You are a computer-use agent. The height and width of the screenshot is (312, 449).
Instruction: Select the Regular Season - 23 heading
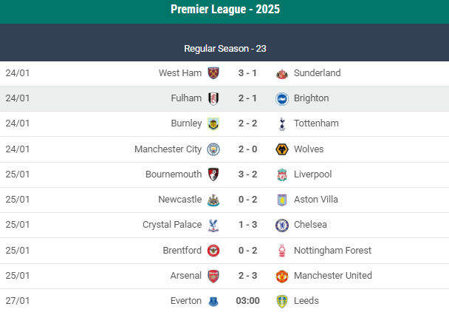[224, 49]
